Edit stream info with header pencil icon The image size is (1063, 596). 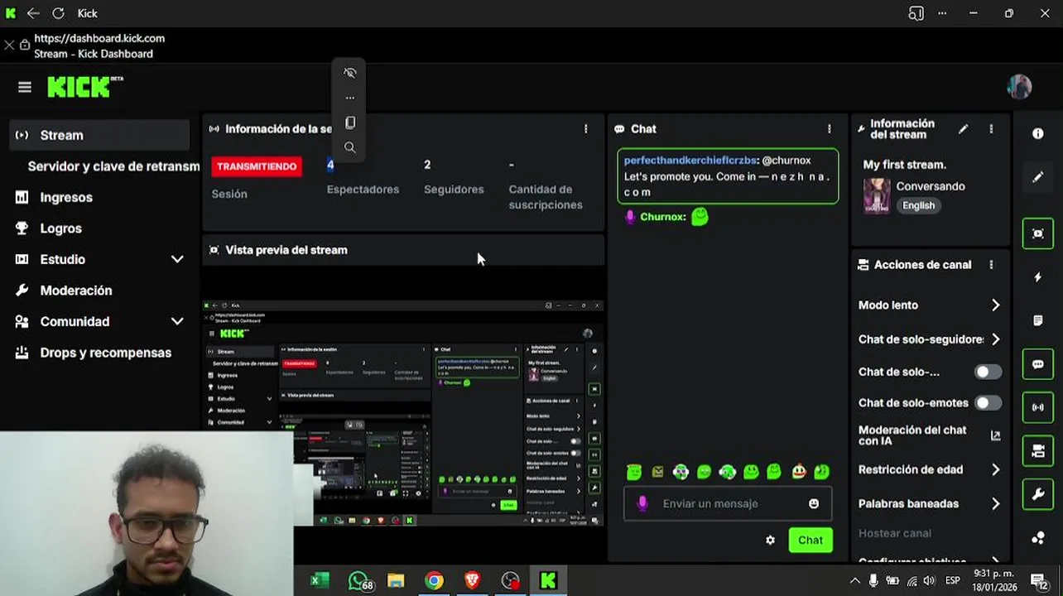[963, 129]
